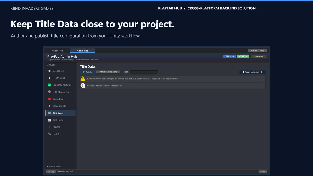The width and height of the screenshot is (313, 176).
Task: Open the Config module
Action: click(x=61, y=134)
